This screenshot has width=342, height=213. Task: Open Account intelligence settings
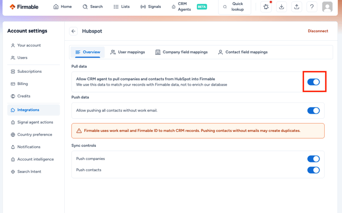[x=34, y=159]
